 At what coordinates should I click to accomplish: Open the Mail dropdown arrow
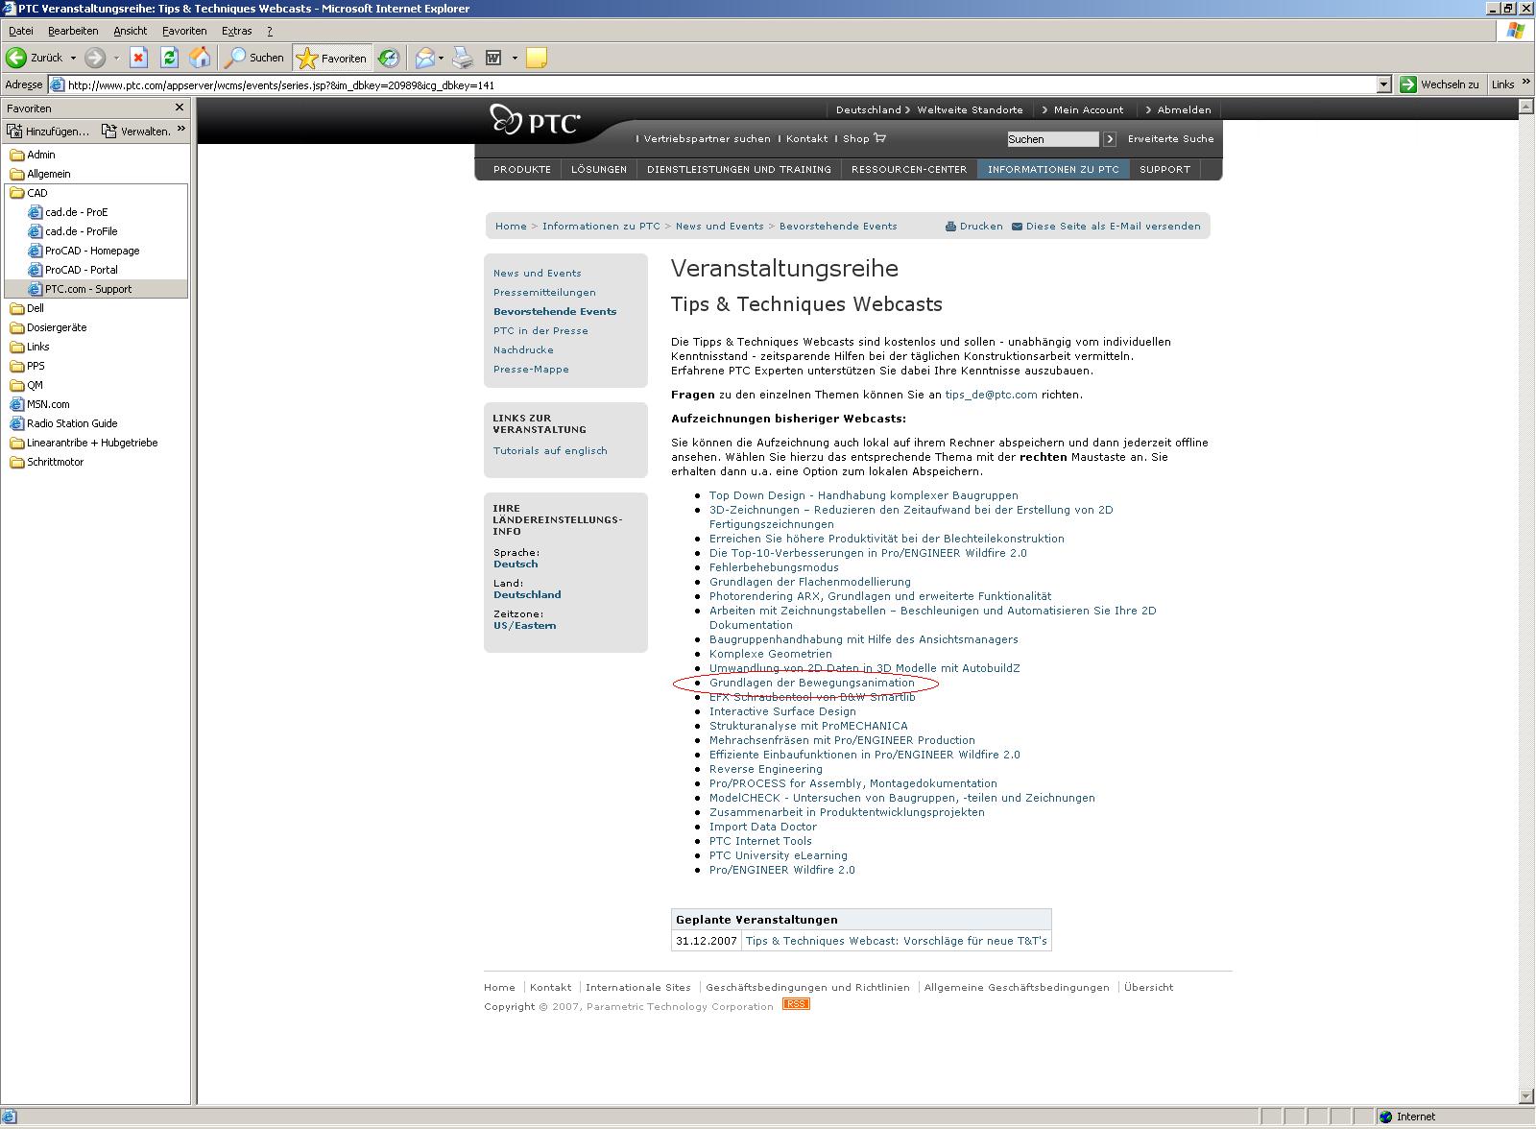[x=442, y=58]
